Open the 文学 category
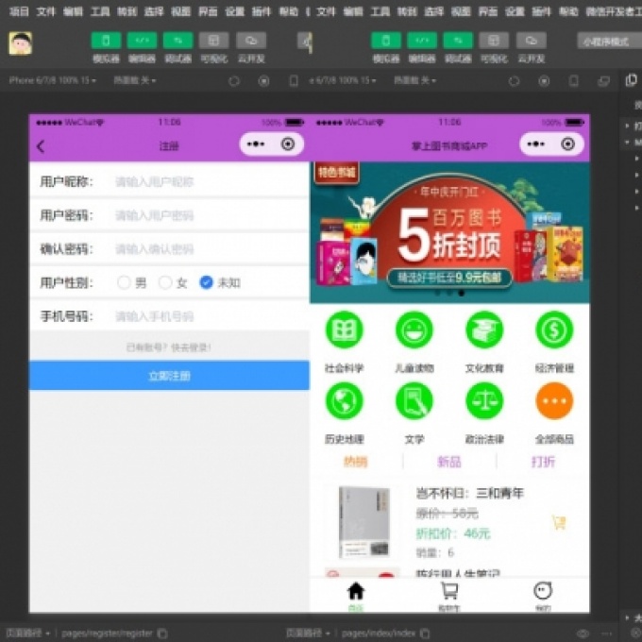The image size is (642, 642). (x=414, y=401)
